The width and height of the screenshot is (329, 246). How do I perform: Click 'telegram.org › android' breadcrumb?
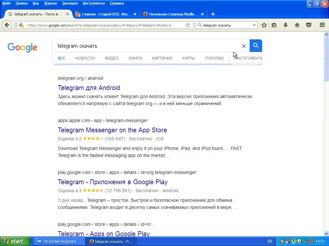pyautogui.click(x=80, y=78)
